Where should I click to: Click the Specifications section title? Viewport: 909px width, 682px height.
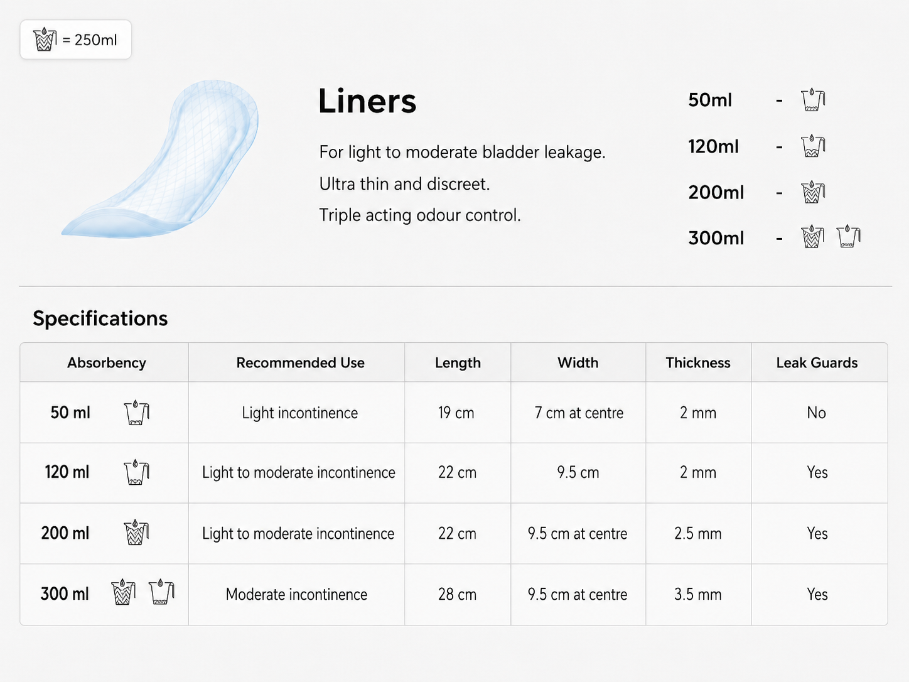(x=100, y=318)
